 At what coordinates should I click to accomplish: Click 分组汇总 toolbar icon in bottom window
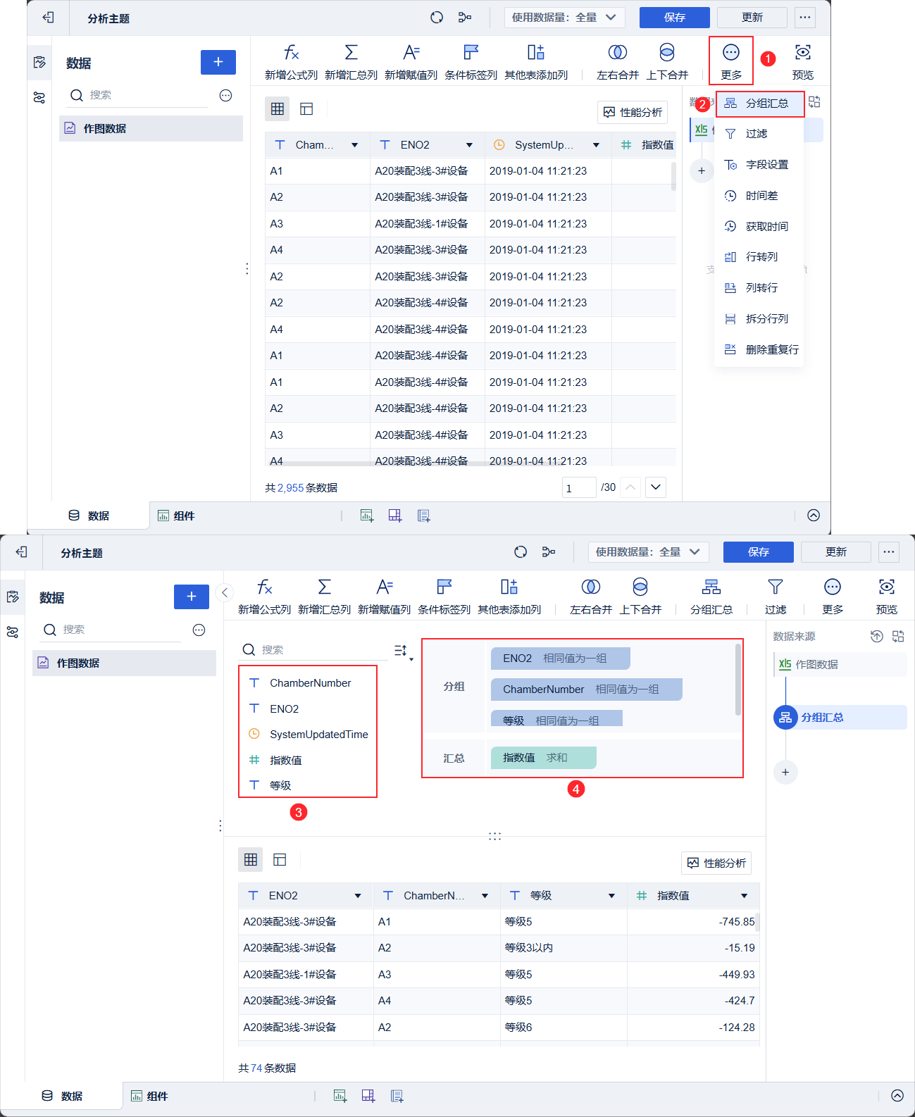[x=711, y=587]
